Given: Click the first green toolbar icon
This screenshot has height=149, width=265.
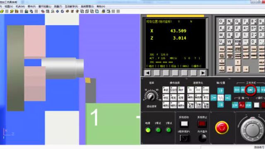Looking at the screenshot, I should point(2,11).
